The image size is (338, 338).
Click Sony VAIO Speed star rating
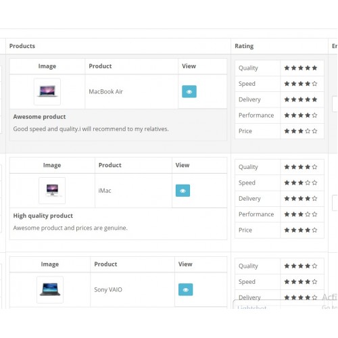point(301,282)
